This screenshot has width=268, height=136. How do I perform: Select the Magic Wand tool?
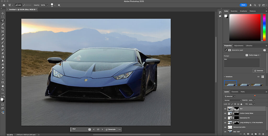pos(3,24)
